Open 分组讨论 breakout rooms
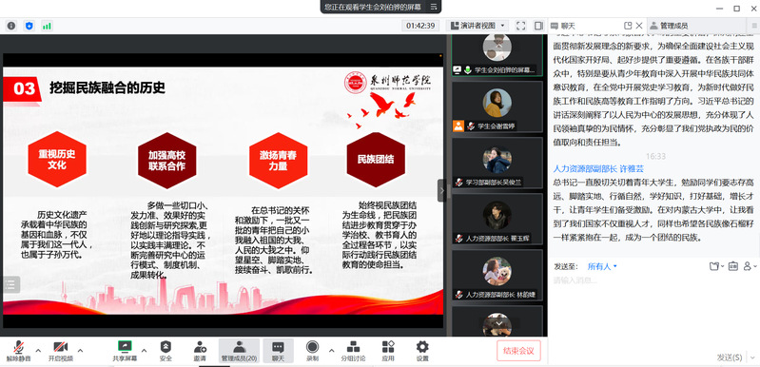The width and height of the screenshot is (760, 367). pyautogui.click(x=353, y=351)
